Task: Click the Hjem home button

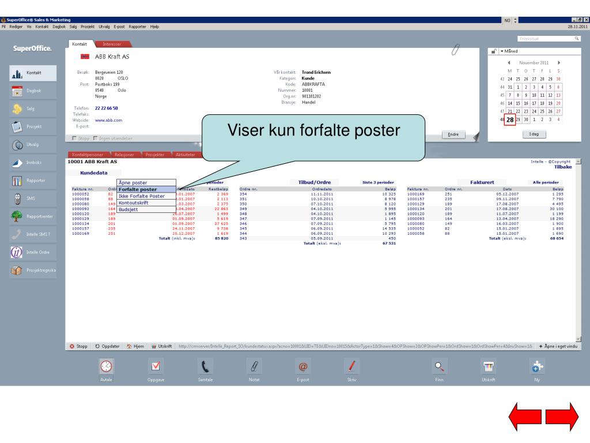Action: [135, 346]
